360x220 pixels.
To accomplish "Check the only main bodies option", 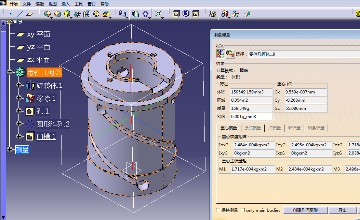I will tap(243, 210).
